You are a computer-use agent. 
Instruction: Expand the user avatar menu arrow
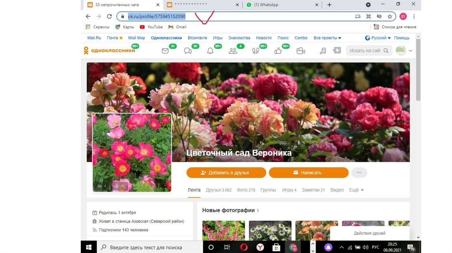pyautogui.click(x=411, y=51)
